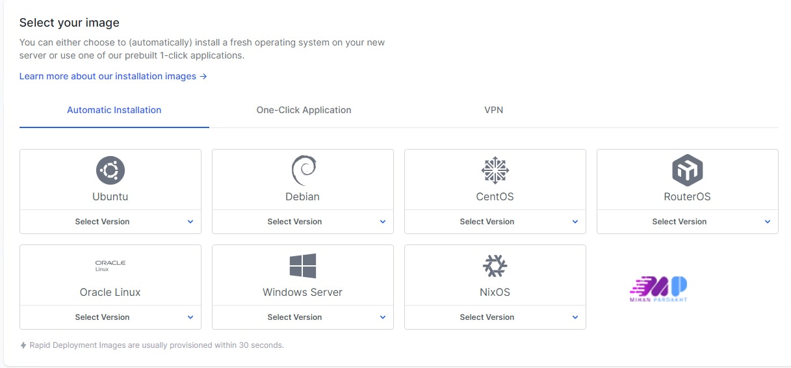Switch to the VPN tab
The height and width of the screenshot is (368, 791).
(493, 110)
